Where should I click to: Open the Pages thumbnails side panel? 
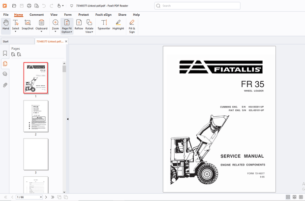click(x=5, y=64)
